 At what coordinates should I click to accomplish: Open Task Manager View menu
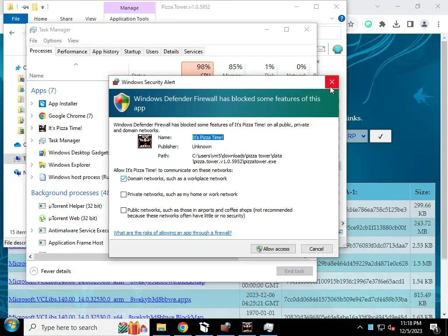pos(73,41)
